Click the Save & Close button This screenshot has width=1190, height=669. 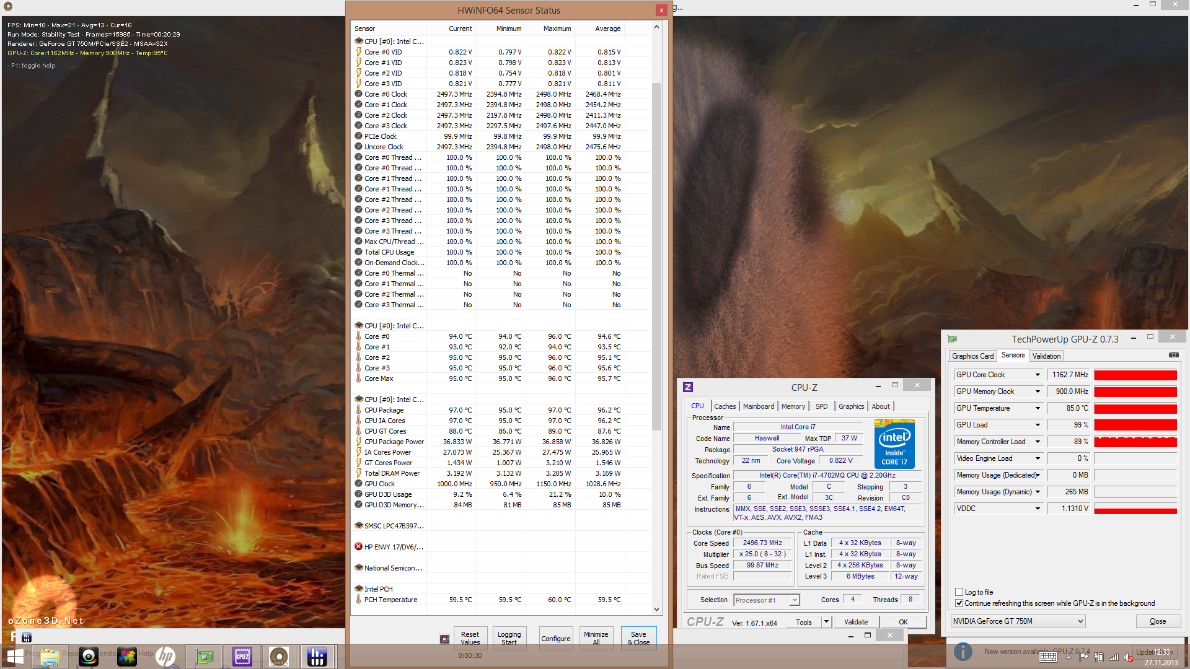click(638, 638)
